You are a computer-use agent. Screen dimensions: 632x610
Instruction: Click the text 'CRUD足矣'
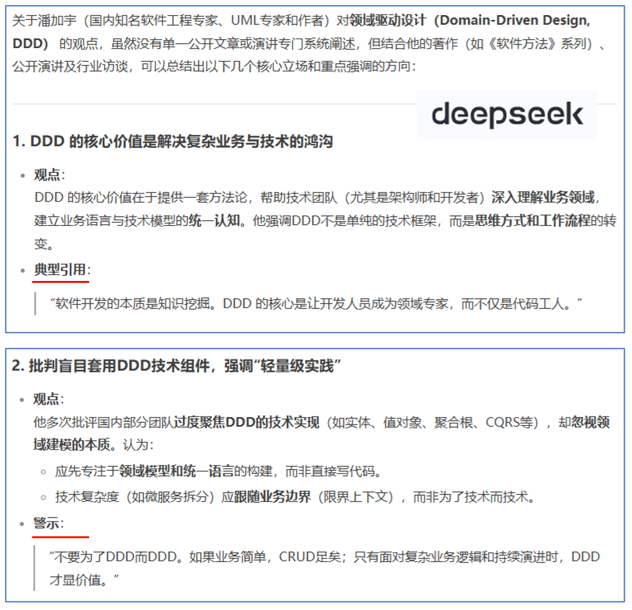[x=309, y=557]
